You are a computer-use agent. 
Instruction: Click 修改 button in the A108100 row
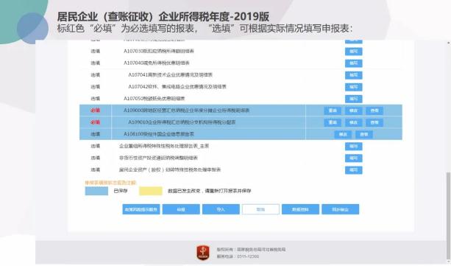(343, 134)
